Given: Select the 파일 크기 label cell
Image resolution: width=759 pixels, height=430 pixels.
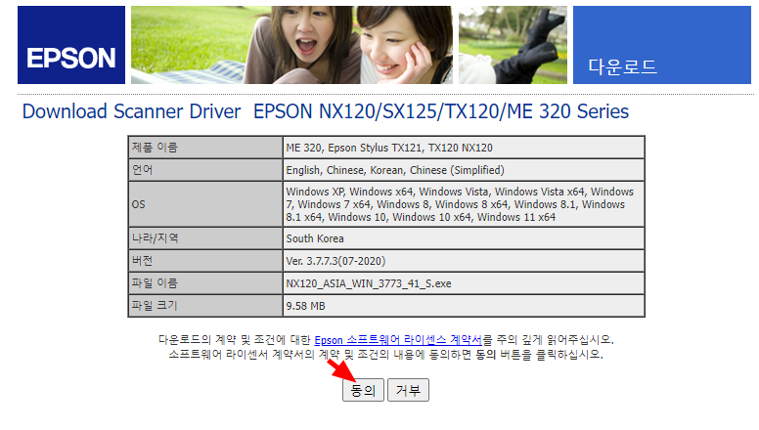Looking at the screenshot, I should [x=205, y=306].
